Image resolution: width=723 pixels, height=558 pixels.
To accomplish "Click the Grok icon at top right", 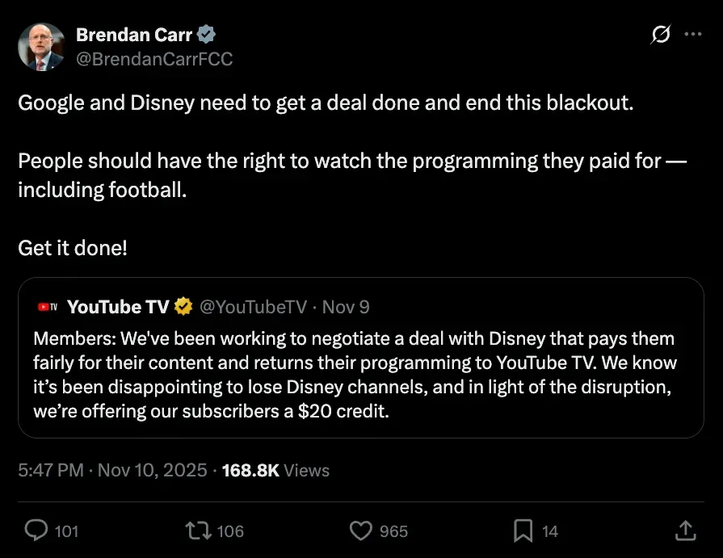I will tap(660, 34).
